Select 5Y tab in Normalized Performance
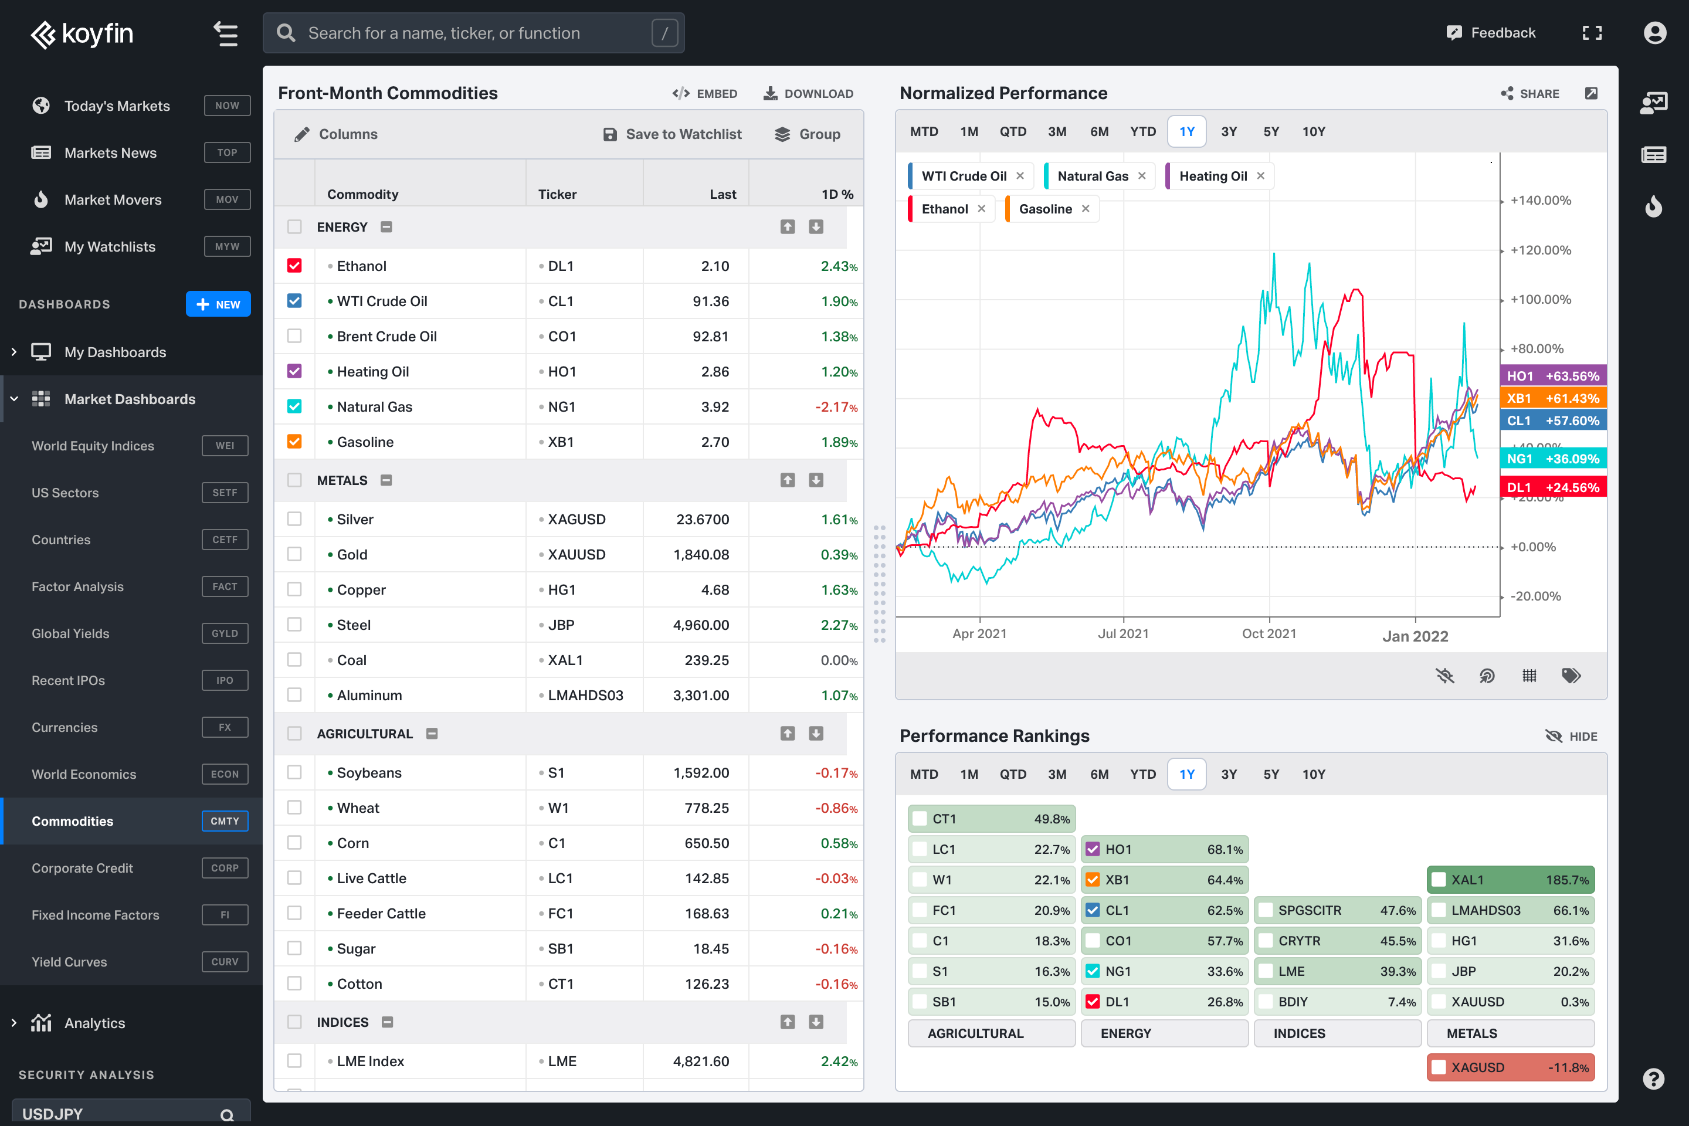 point(1271,131)
